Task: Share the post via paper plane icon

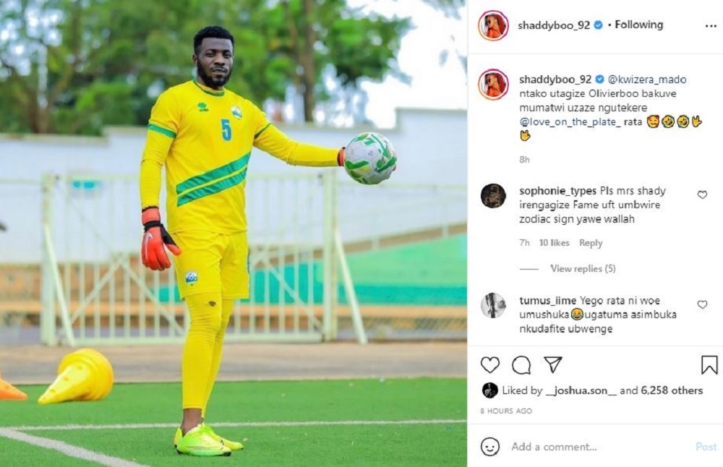Action: click(x=552, y=364)
